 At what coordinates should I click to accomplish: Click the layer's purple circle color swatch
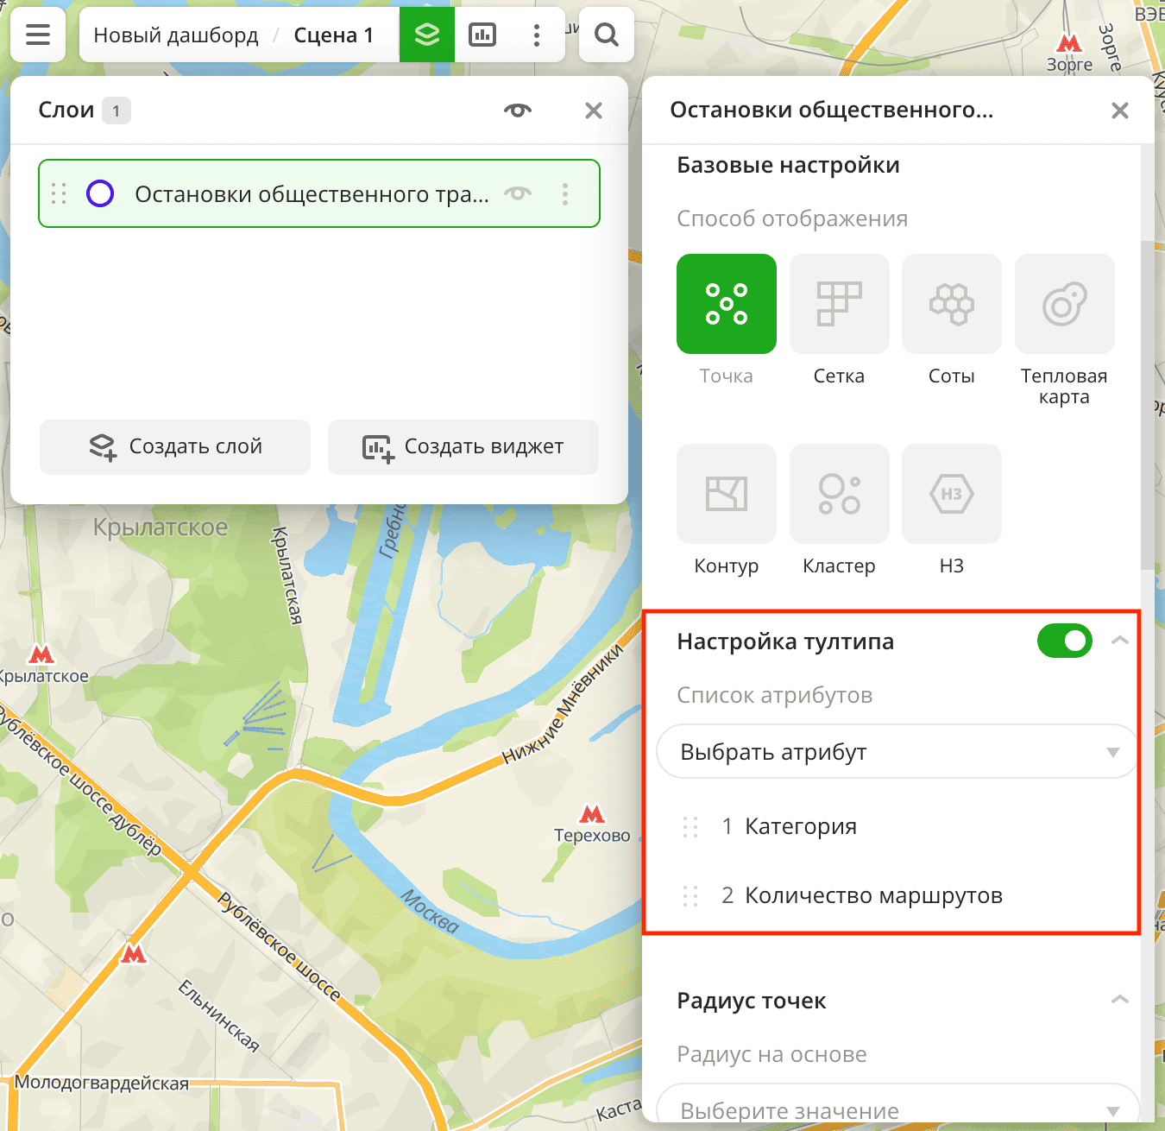100,193
